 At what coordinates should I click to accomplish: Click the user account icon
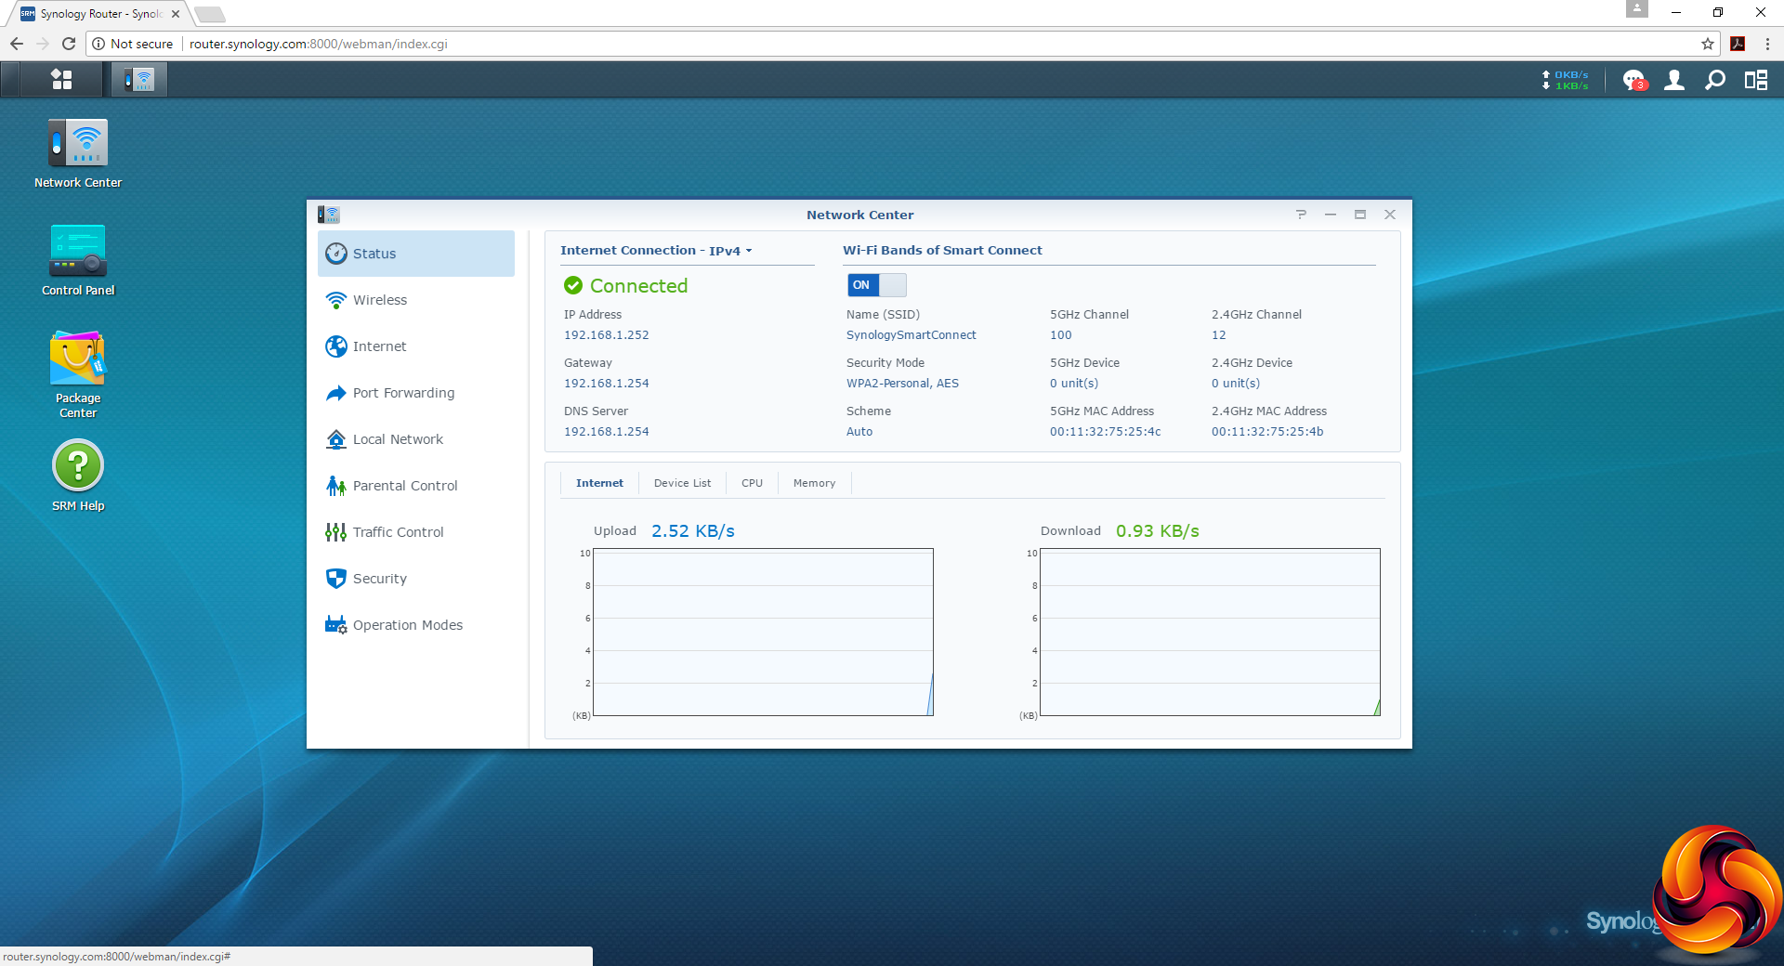[1673, 80]
